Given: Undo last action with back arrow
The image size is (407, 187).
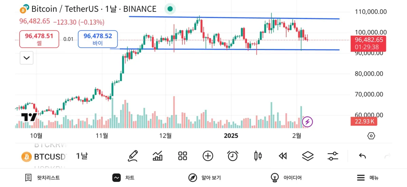Looking at the screenshot, I should [x=362, y=156].
